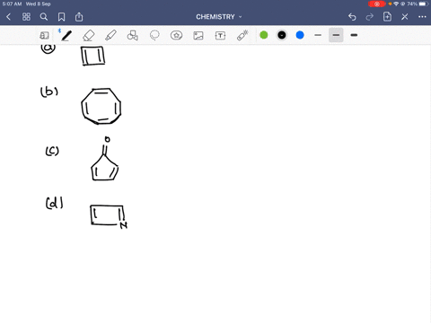Open the share and export icon
431x323 pixels.
(79, 17)
